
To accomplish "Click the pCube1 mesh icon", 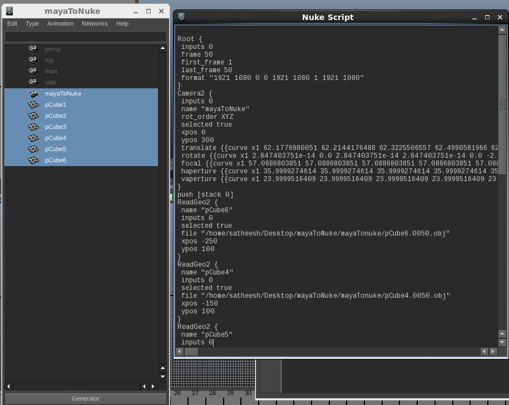I will point(33,105).
